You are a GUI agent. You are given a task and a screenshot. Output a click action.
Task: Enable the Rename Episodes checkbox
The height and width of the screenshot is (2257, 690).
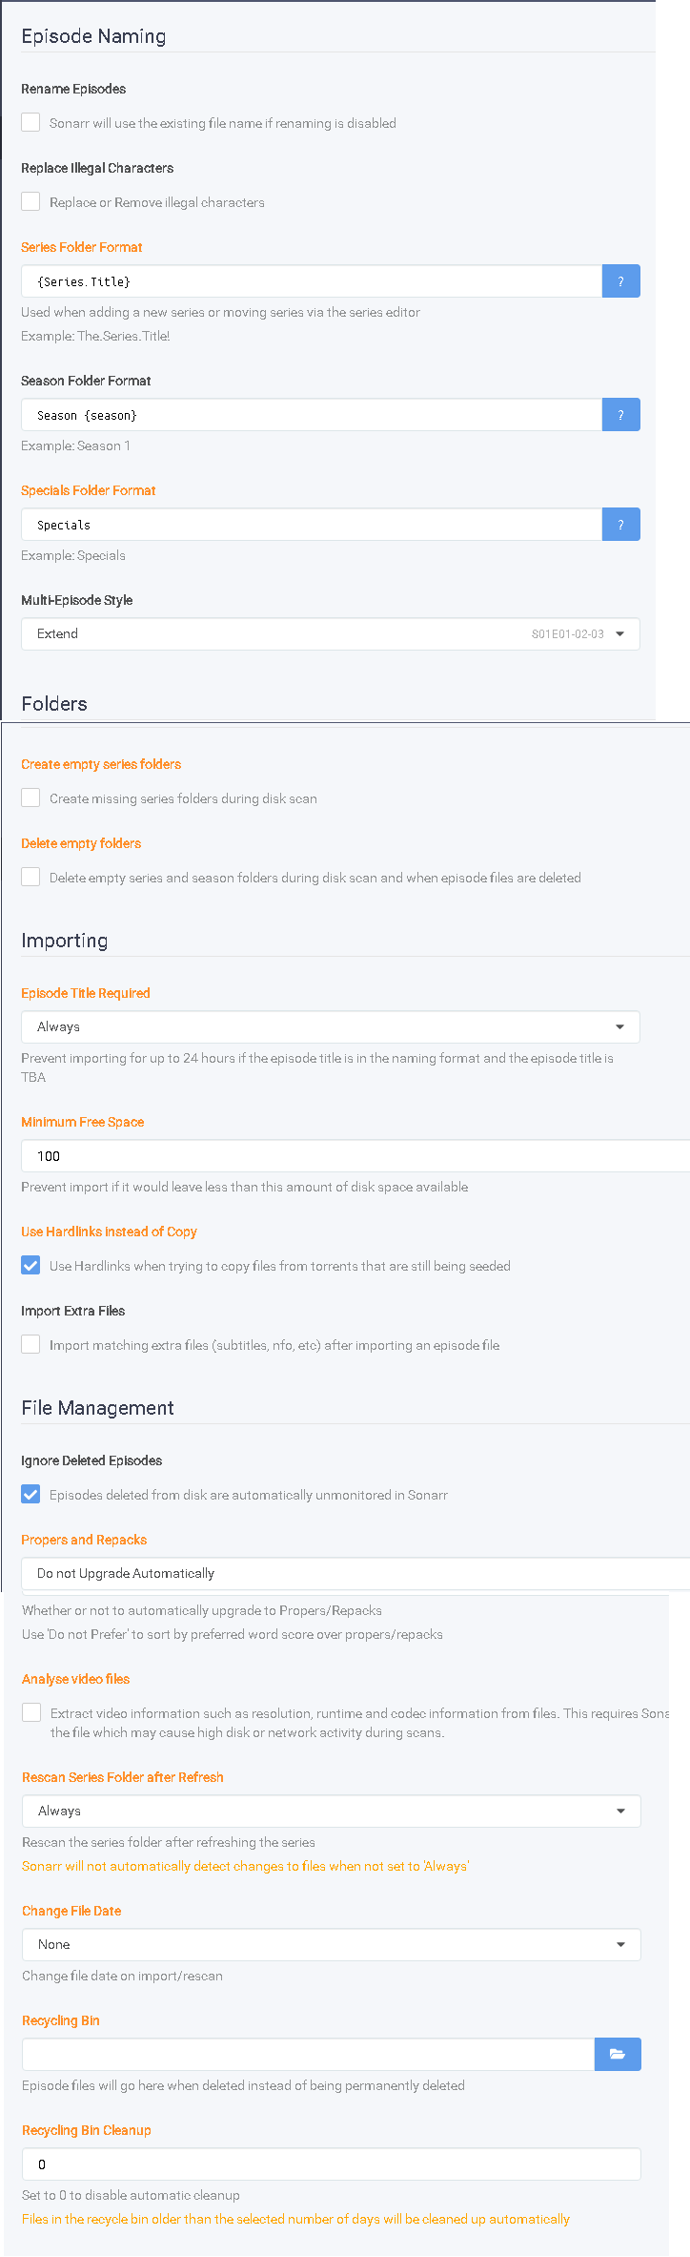(x=31, y=122)
